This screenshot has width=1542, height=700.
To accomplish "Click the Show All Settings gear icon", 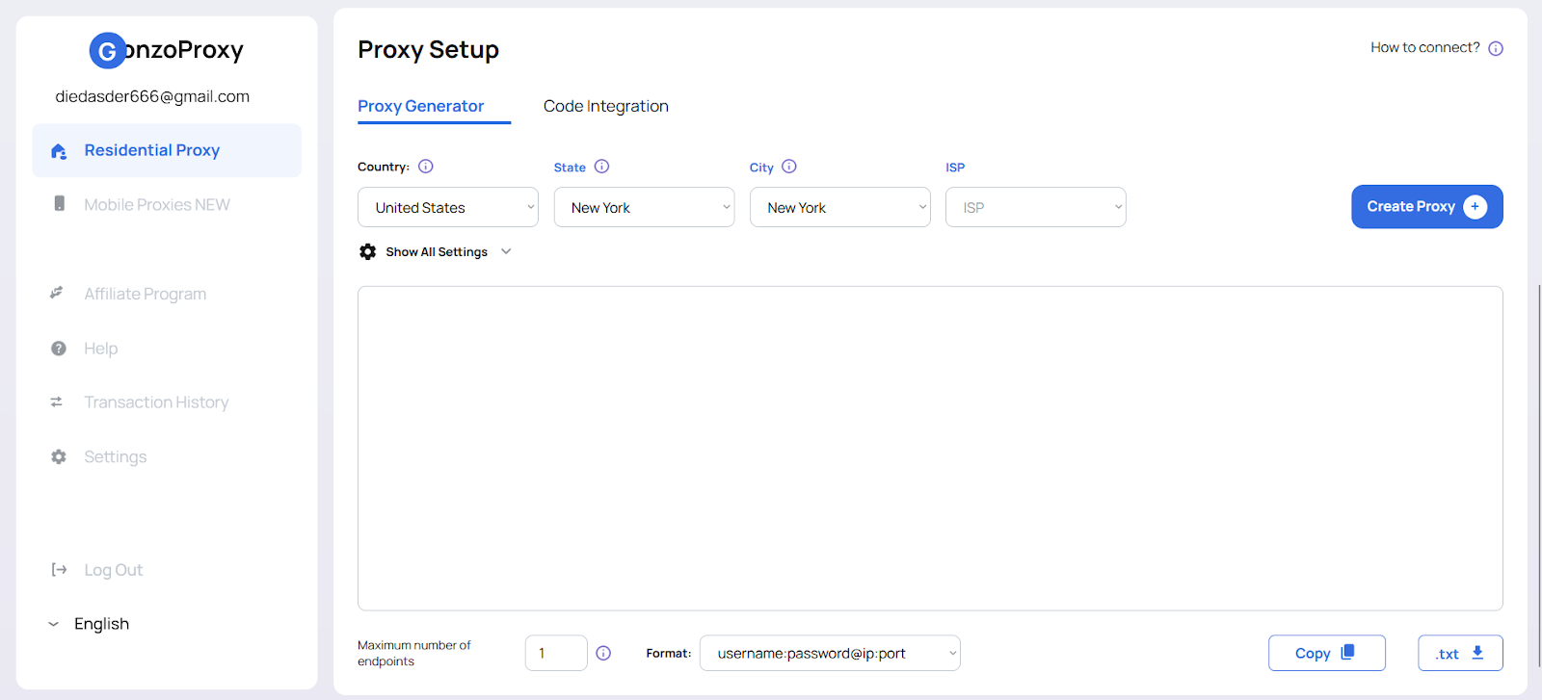I will 368,251.
